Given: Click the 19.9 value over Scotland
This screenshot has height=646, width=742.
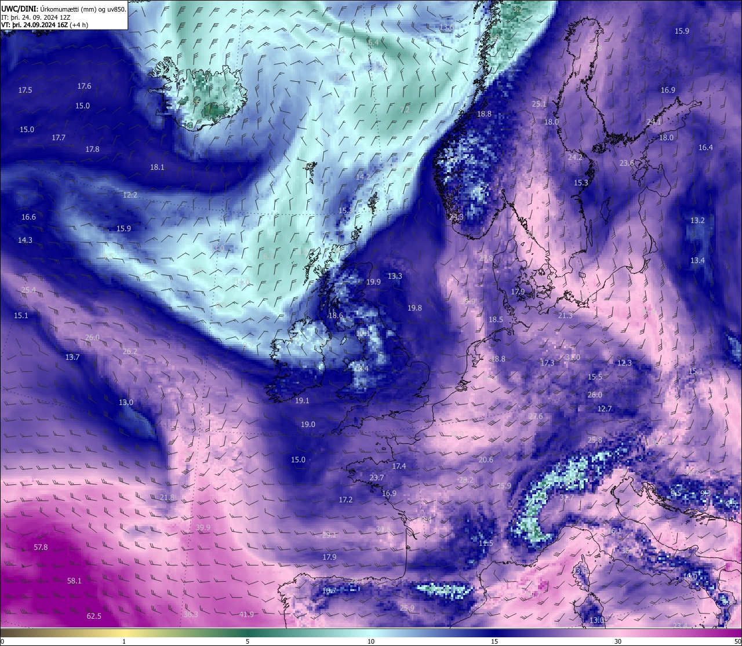Looking at the screenshot, I should click(x=373, y=282).
